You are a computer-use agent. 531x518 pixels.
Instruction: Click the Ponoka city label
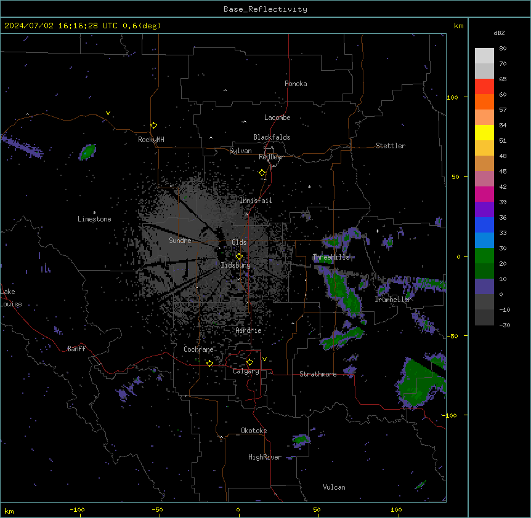(x=296, y=84)
